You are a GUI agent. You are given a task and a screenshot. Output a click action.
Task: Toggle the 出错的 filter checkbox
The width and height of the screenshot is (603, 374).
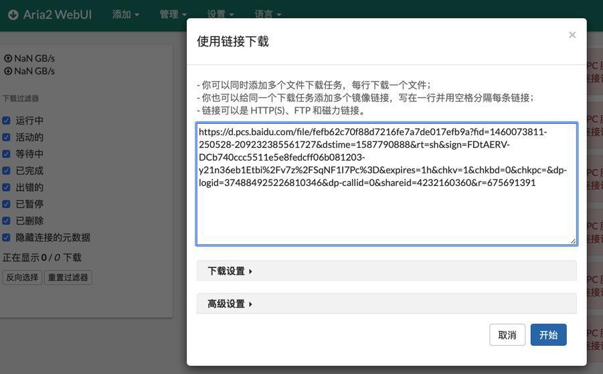(x=6, y=187)
